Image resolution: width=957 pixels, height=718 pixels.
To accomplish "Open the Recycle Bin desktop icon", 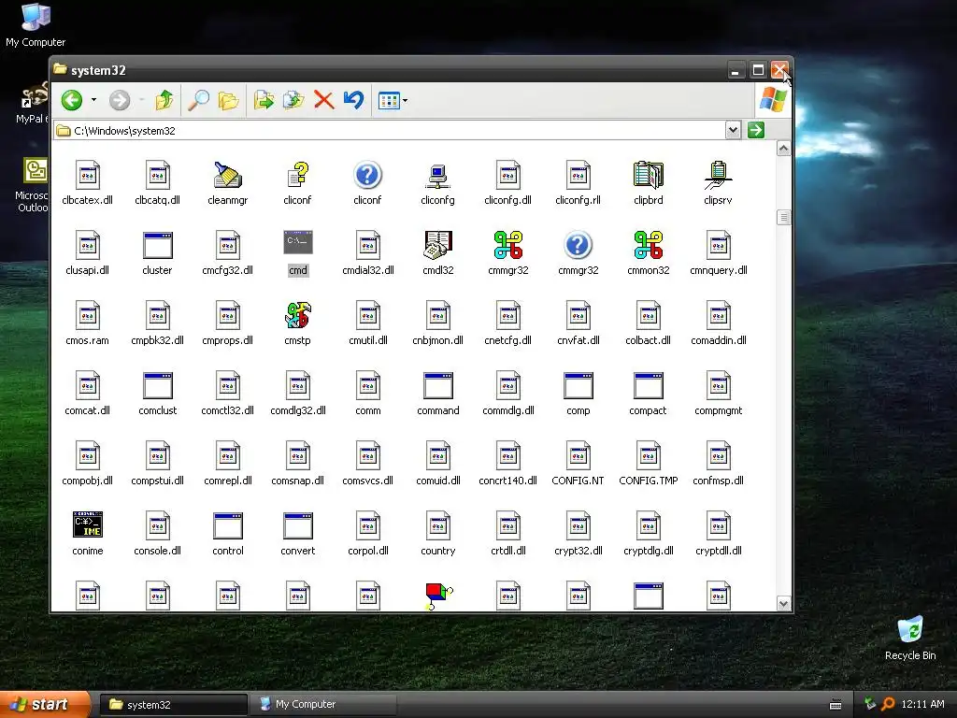I will (910, 638).
